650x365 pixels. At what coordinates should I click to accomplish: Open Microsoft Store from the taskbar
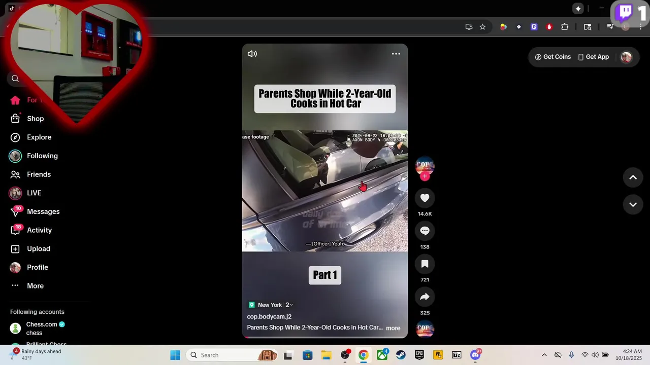tap(307, 355)
